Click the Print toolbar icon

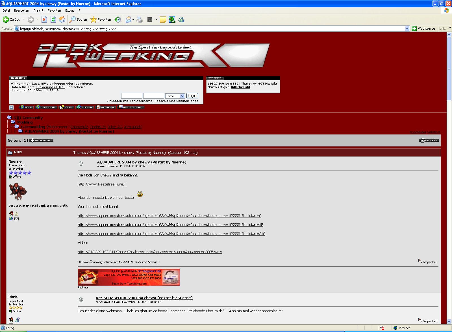pos(140,20)
